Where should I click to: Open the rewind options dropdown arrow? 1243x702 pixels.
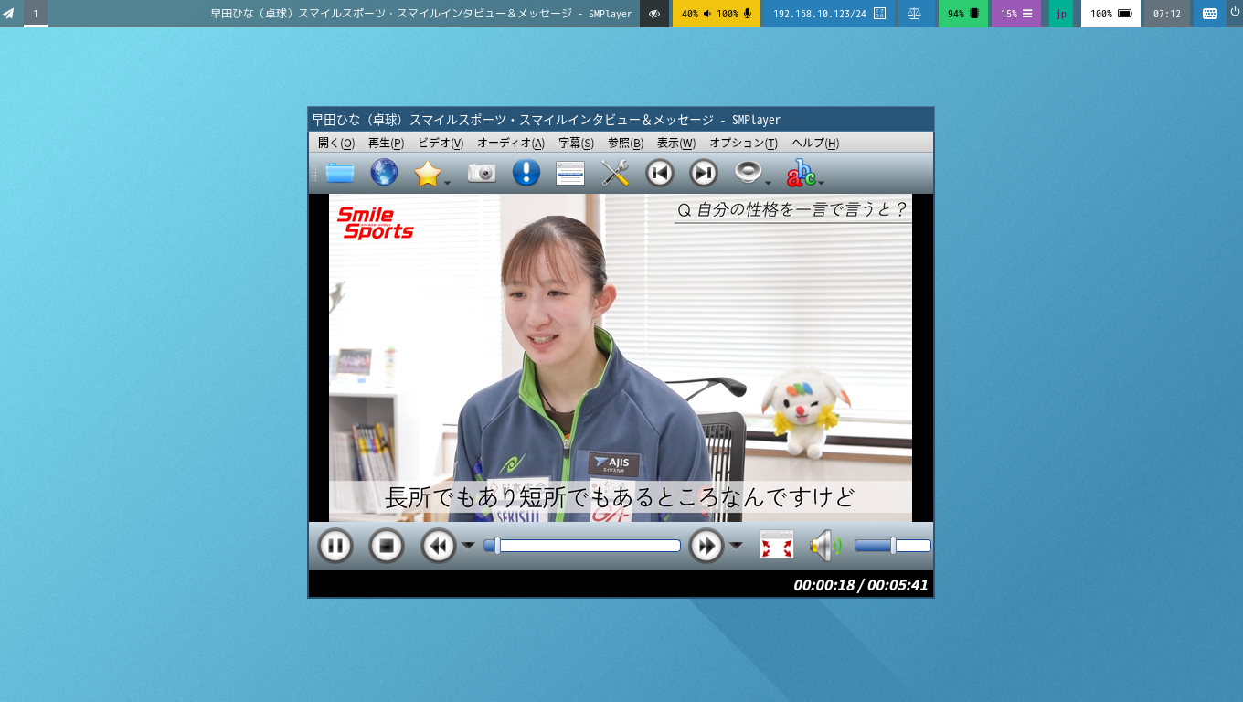(468, 546)
